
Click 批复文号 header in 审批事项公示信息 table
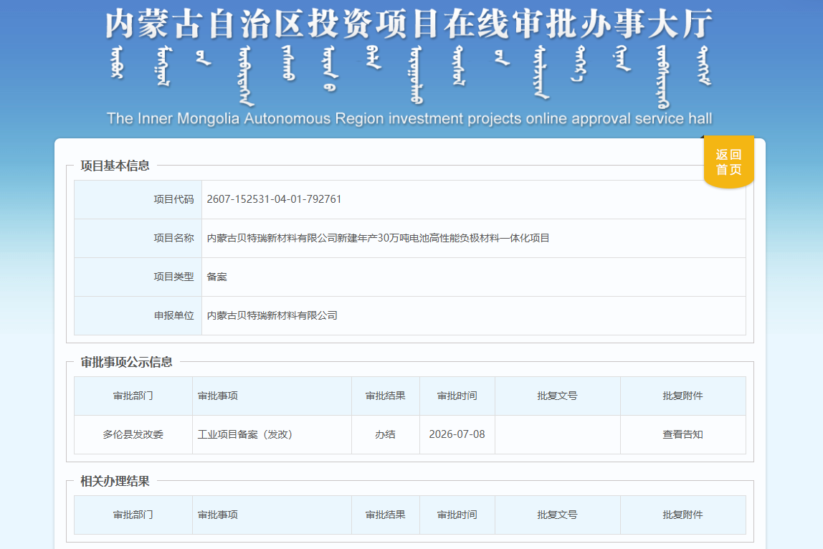pos(558,396)
